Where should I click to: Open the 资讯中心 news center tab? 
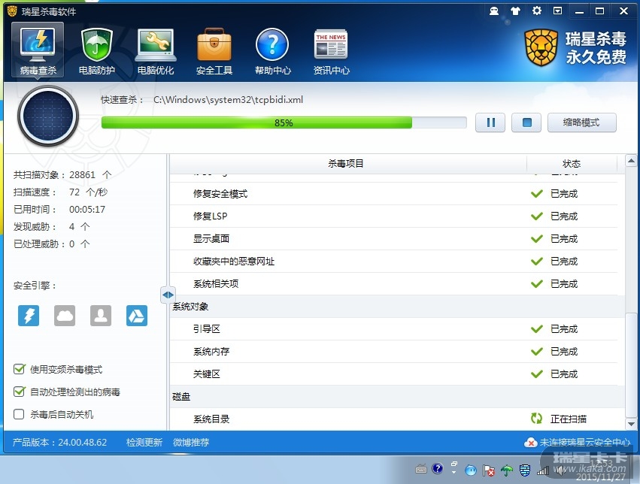coord(331,52)
